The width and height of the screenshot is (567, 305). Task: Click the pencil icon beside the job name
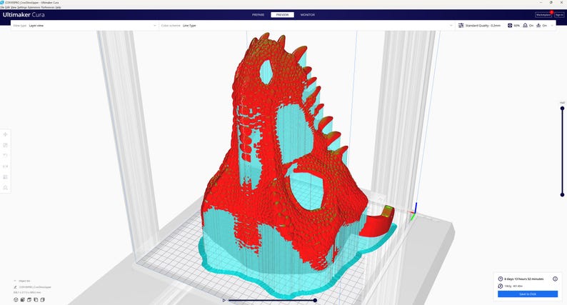tap(15, 287)
